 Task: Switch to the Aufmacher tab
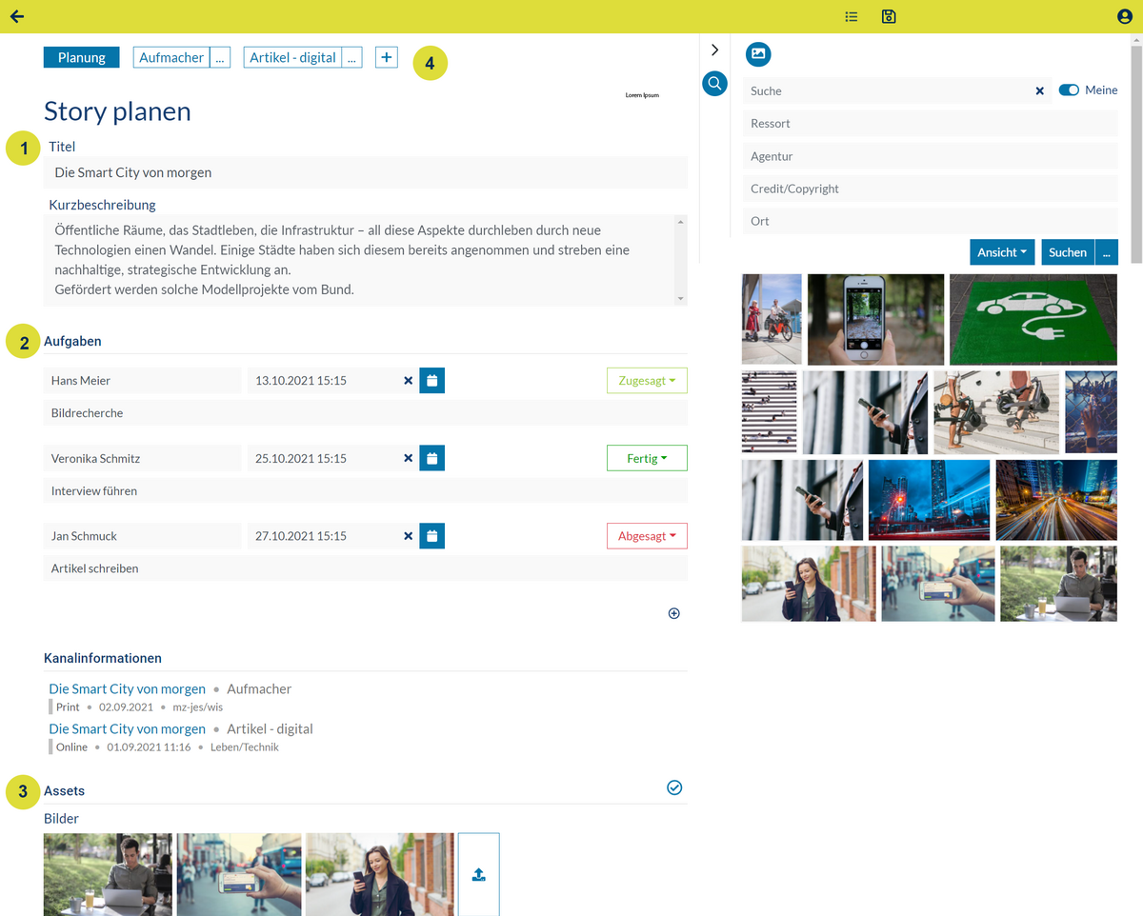(x=171, y=57)
